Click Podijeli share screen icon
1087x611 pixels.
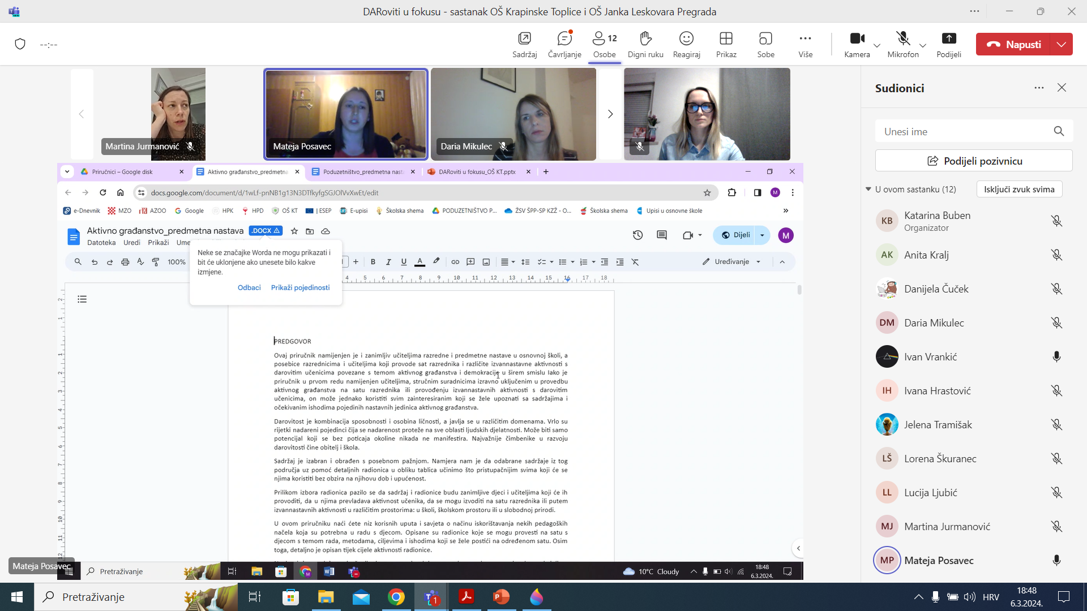(948, 38)
